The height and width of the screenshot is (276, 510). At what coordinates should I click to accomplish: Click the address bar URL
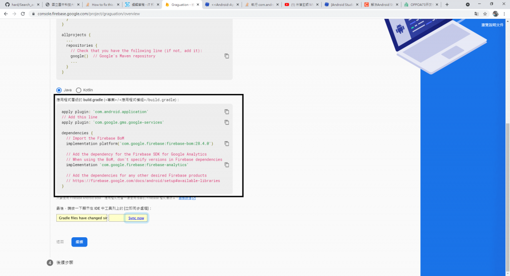coord(89,14)
